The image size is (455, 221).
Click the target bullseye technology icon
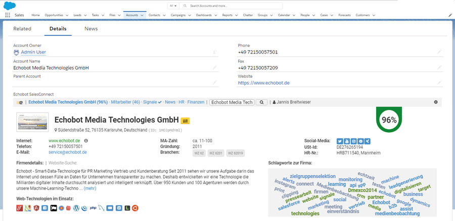[61, 208]
